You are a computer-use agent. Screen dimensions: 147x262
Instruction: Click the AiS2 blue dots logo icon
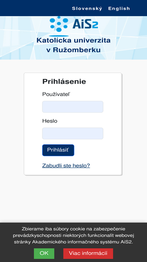[59, 24]
